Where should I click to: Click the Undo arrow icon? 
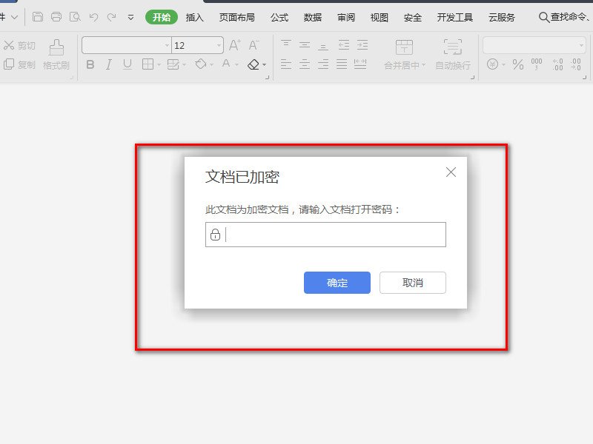point(94,16)
